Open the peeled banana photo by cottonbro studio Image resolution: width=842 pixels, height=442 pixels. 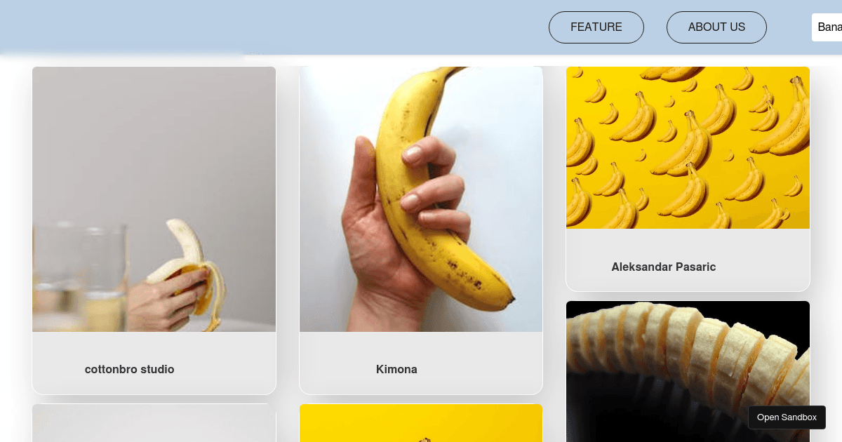(x=154, y=199)
